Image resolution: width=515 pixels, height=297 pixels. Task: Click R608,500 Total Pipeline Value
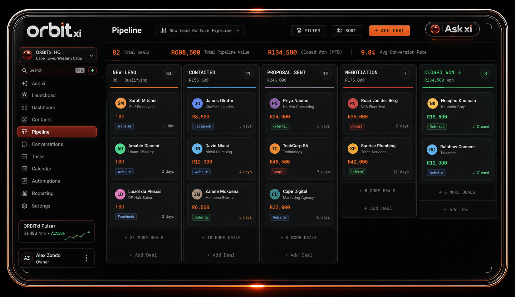(x=210, y=52)
